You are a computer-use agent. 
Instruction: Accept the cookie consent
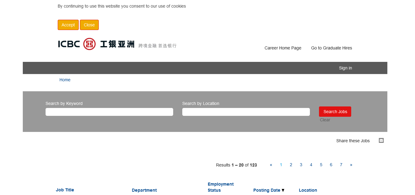coord(68,25)
